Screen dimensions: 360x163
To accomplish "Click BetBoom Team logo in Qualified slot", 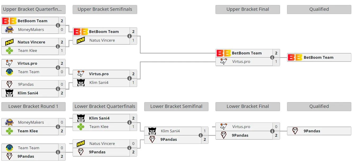I will (x=295, y=57).
